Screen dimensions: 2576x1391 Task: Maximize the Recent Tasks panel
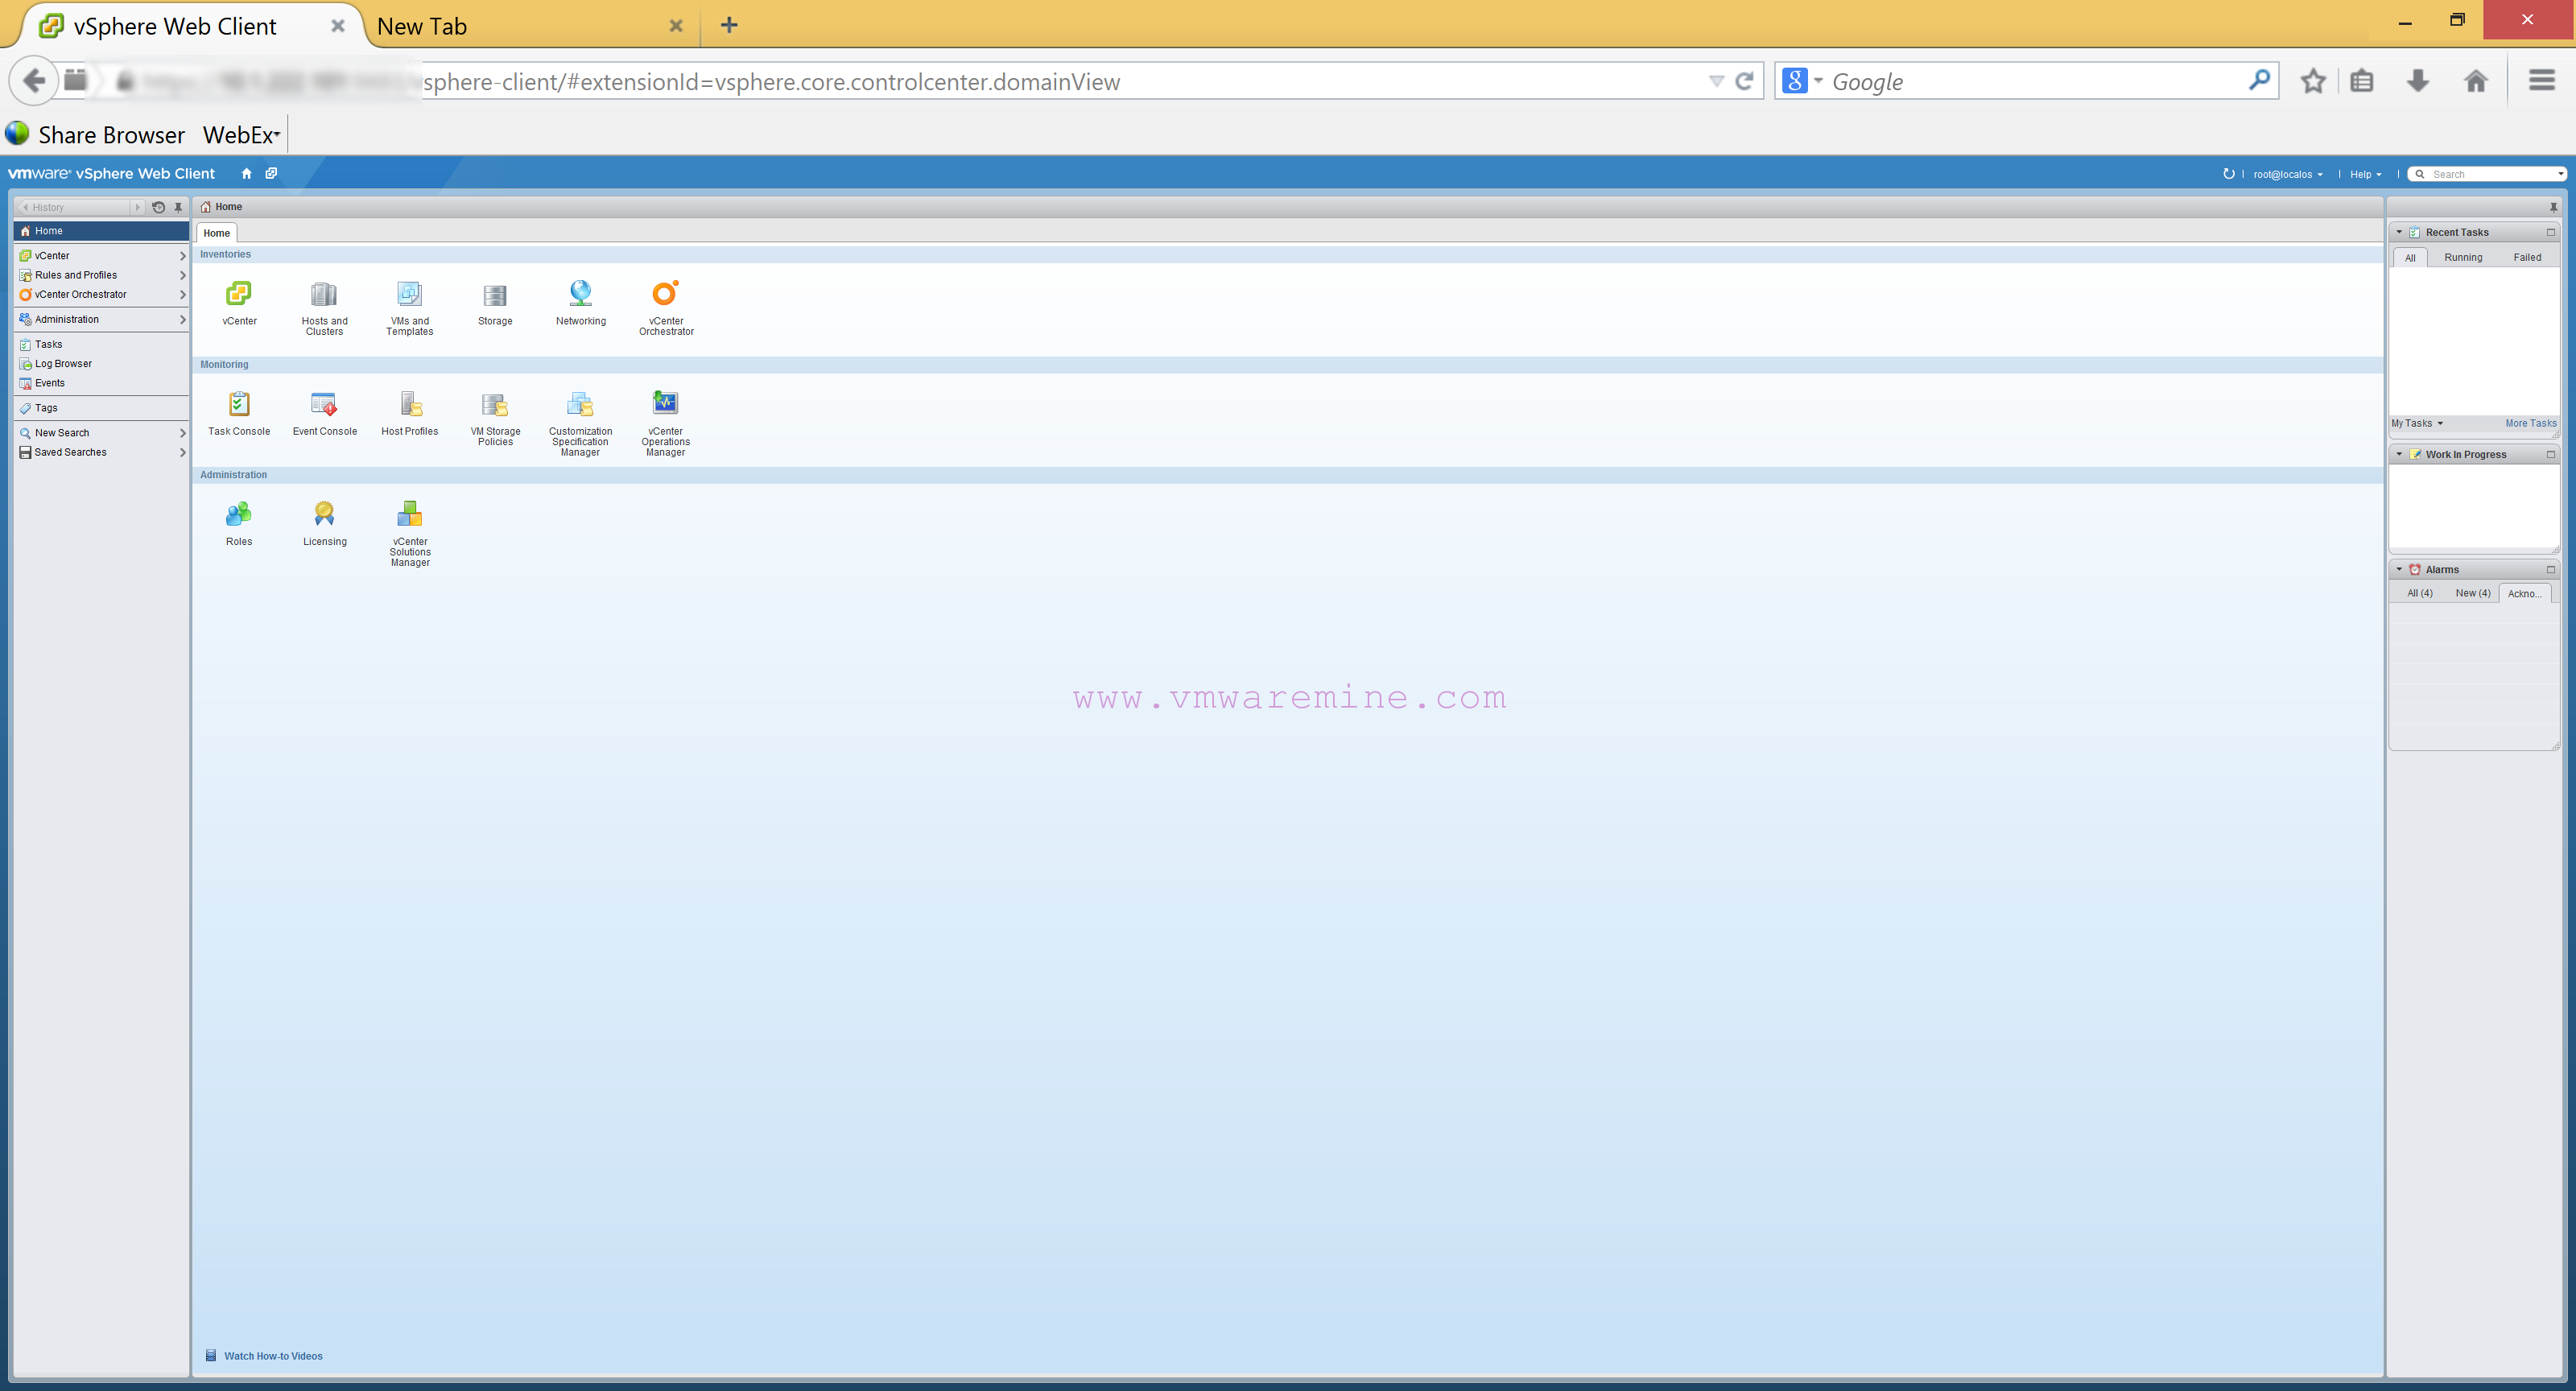pyautogui.click(x=2550, y=232)
